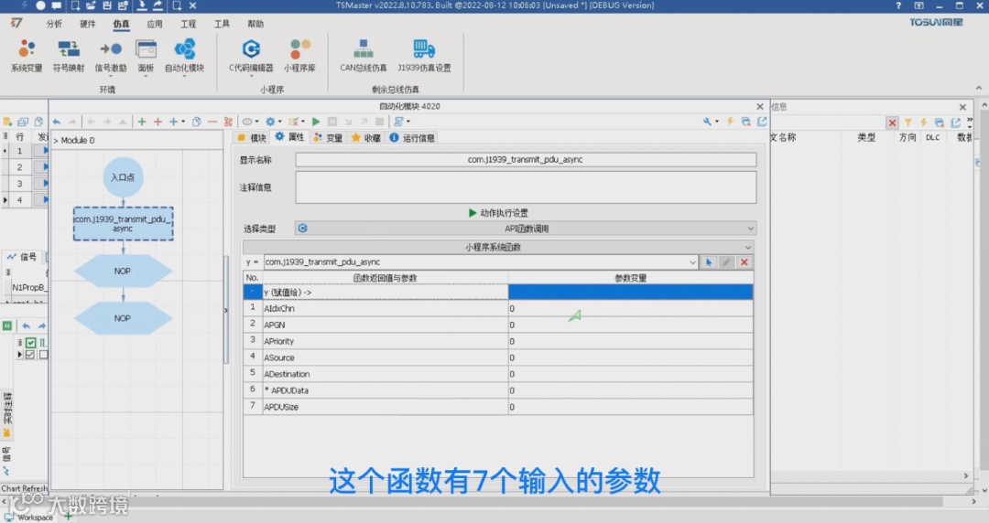Add a new workspace with green plus
This screenshot has width=989, height=523.
pyautogui.click(x=68, y=517)
